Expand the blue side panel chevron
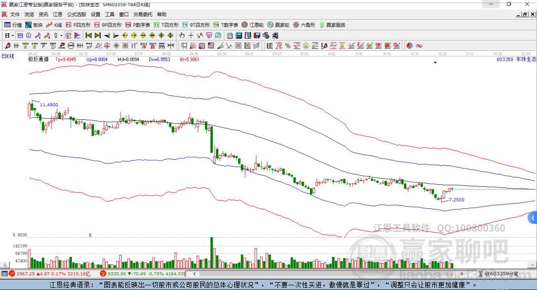Screen dimensions: 537x290 pos(533,218)
